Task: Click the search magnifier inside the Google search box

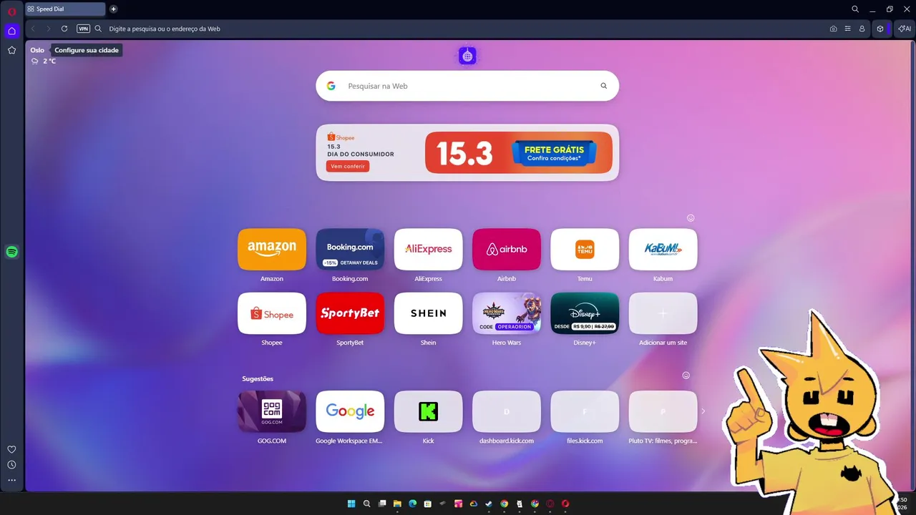Action: [603, 86]
